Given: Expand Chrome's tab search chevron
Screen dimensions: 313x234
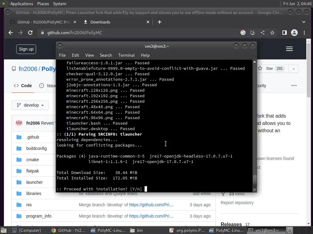Looking at the screenshot, I should pyautogui.click(x=304, y=22).
